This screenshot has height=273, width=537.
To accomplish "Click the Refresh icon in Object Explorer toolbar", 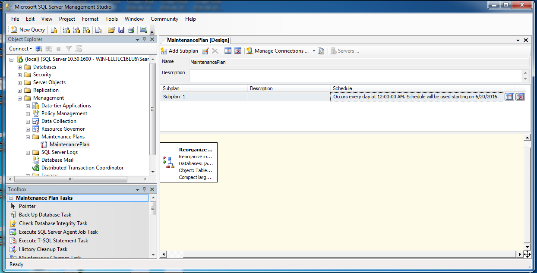I will coord(78,49).
